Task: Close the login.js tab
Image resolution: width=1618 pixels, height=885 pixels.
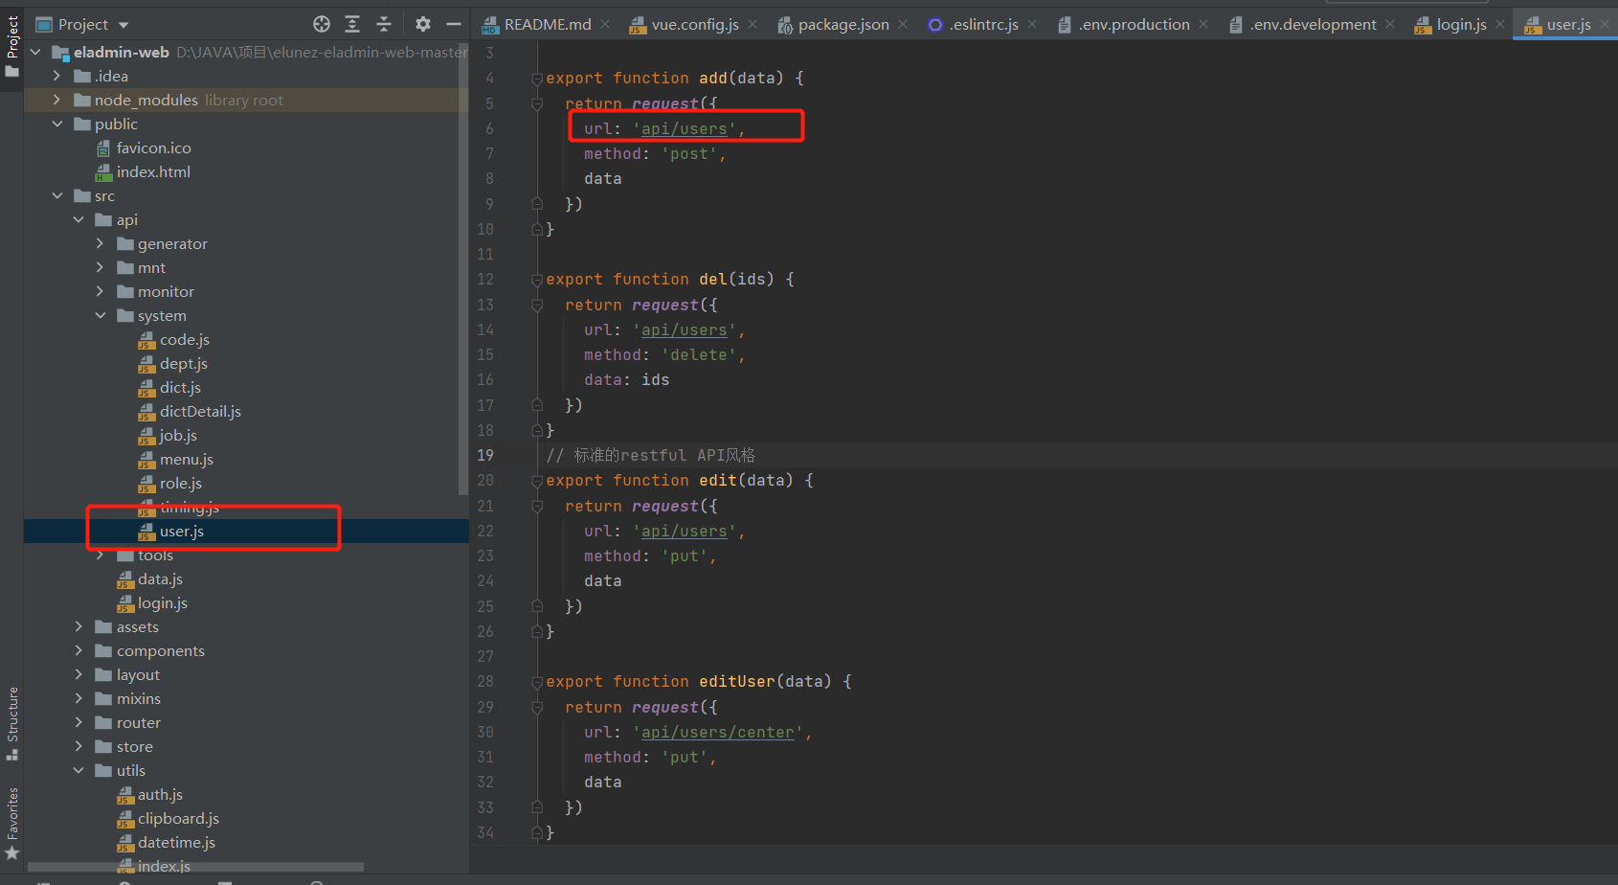Action: point(1500,24)
